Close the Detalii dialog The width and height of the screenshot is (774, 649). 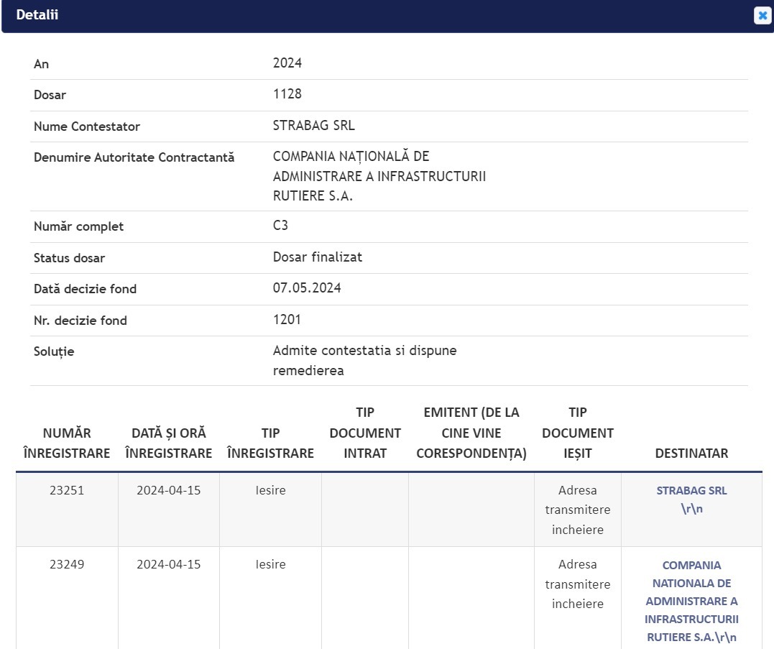(763, 15)
